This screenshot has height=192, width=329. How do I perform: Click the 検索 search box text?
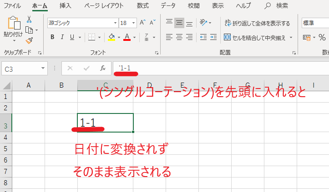click(x=282, y=5)
